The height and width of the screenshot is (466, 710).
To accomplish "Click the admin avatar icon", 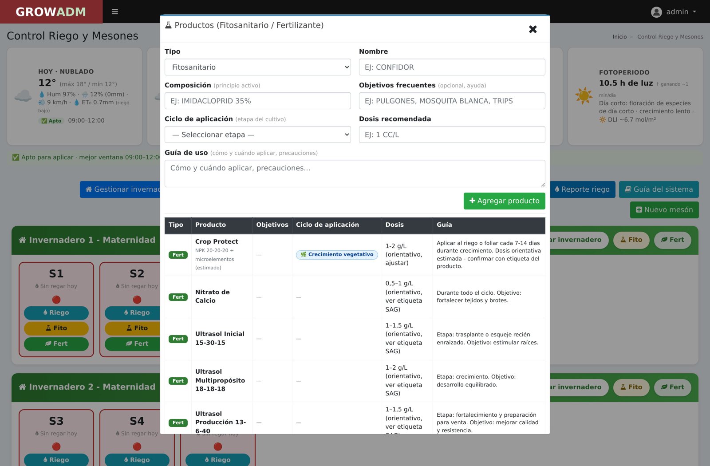I will click(x=656, y=12).
